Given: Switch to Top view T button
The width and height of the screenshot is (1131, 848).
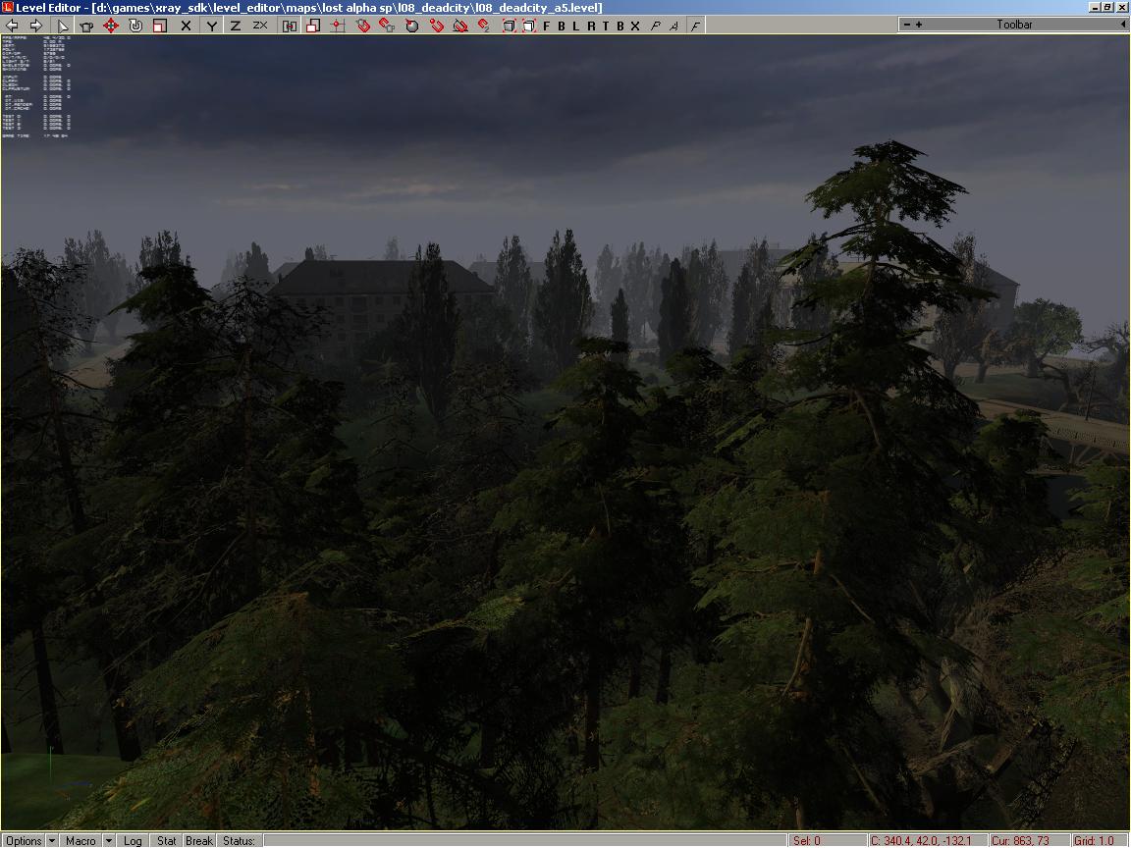Looking at the screenshot, I should pos(605,26).
